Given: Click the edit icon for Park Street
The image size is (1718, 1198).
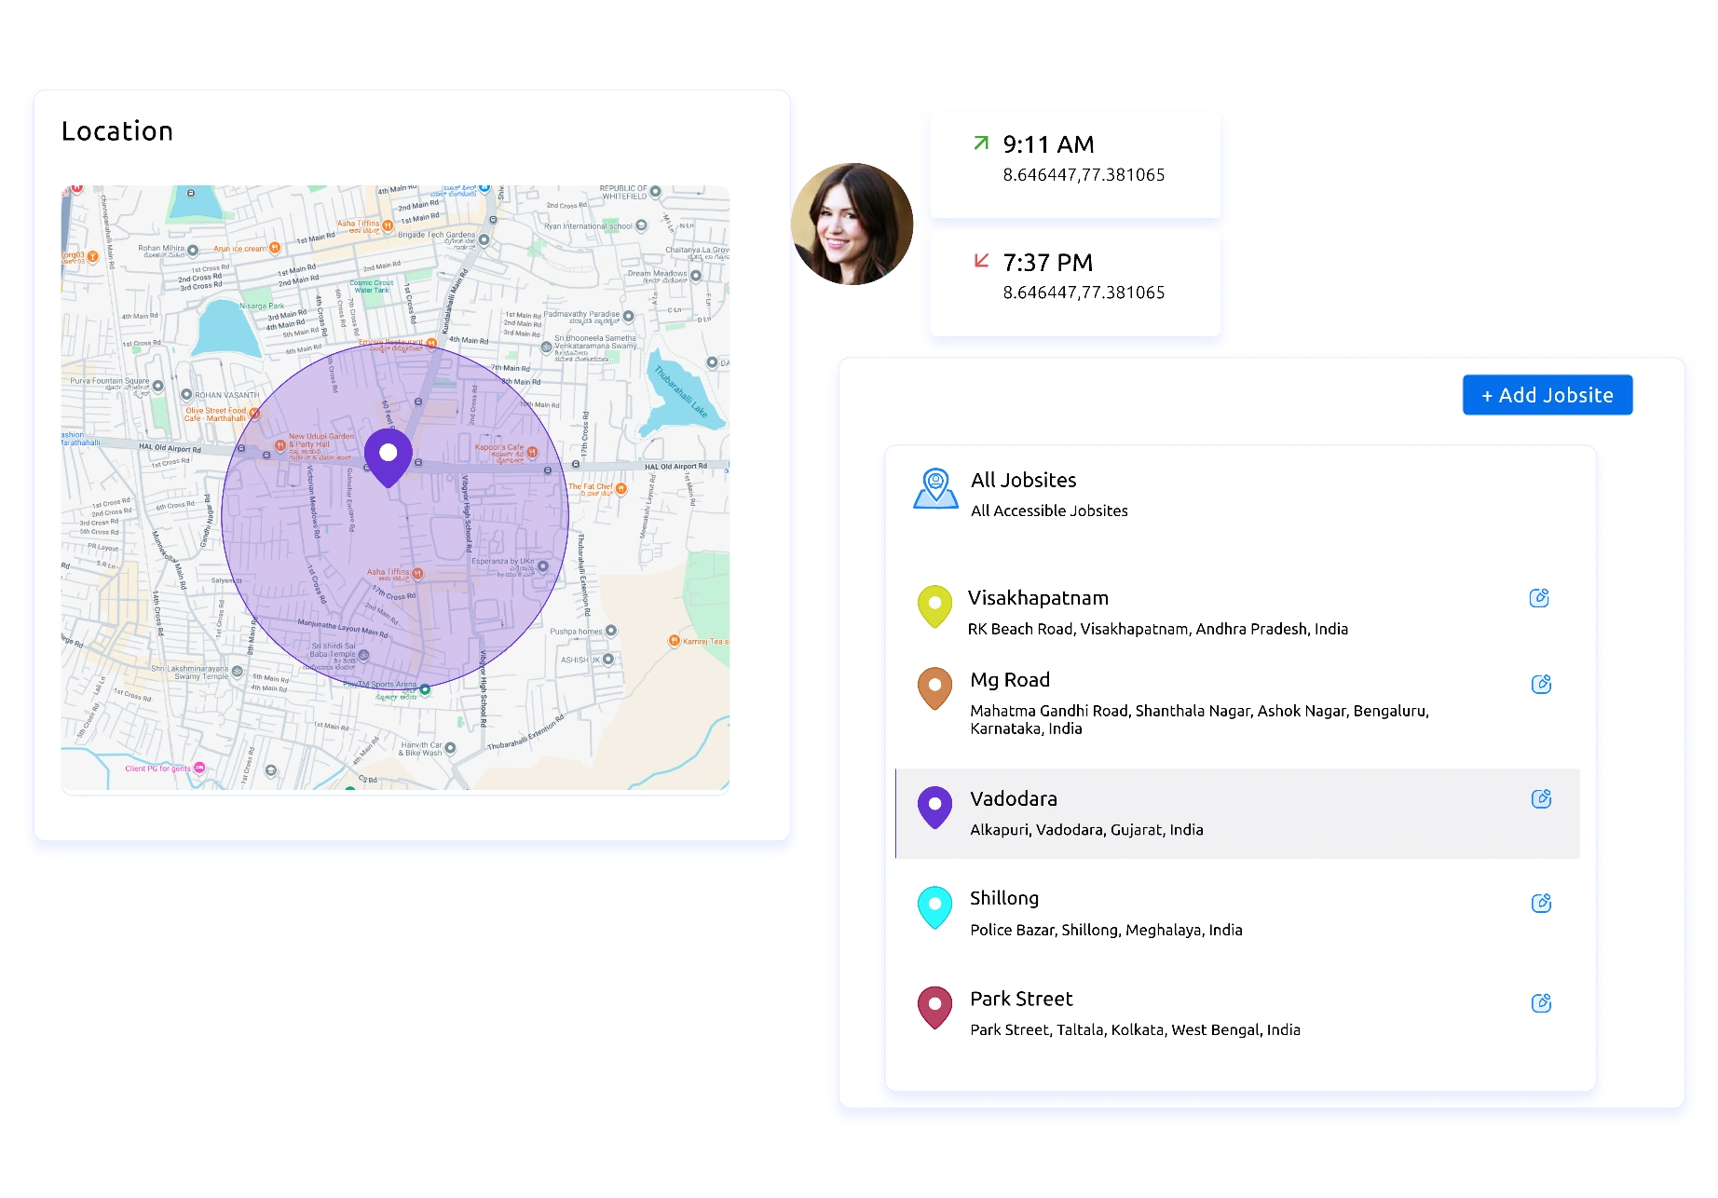Looking at the screenshot, I should pyautogui.click(x=1542, y=1003).
